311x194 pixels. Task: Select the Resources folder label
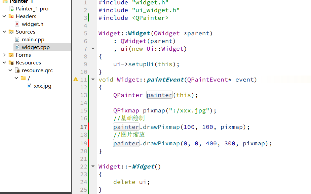28,62
